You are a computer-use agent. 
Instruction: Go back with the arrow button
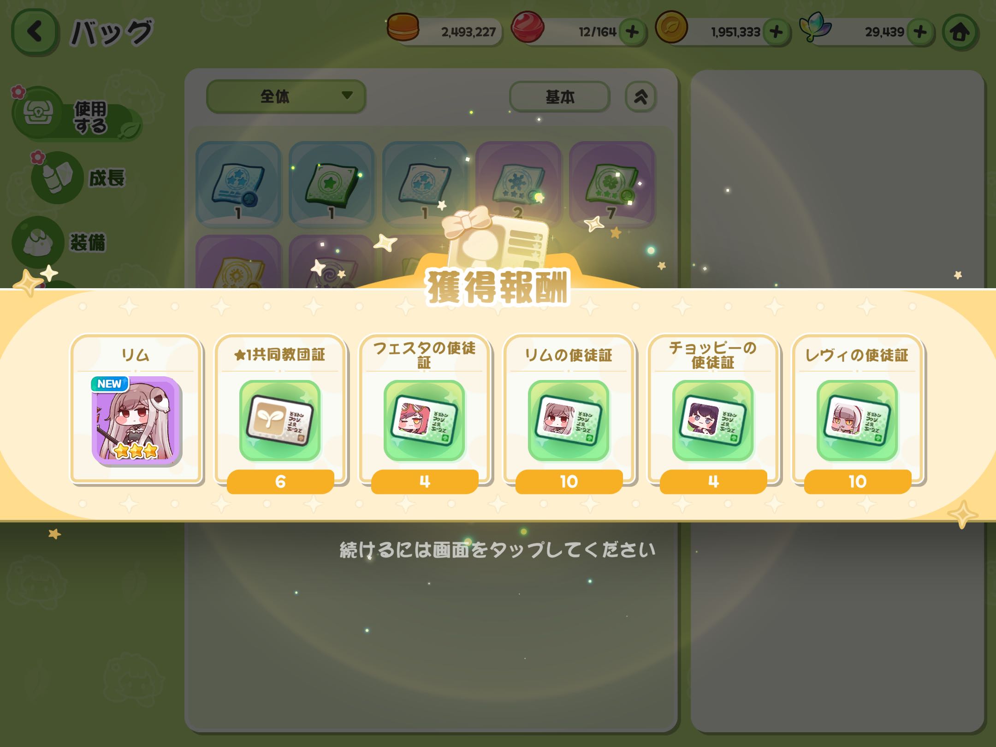pos(35,32)
